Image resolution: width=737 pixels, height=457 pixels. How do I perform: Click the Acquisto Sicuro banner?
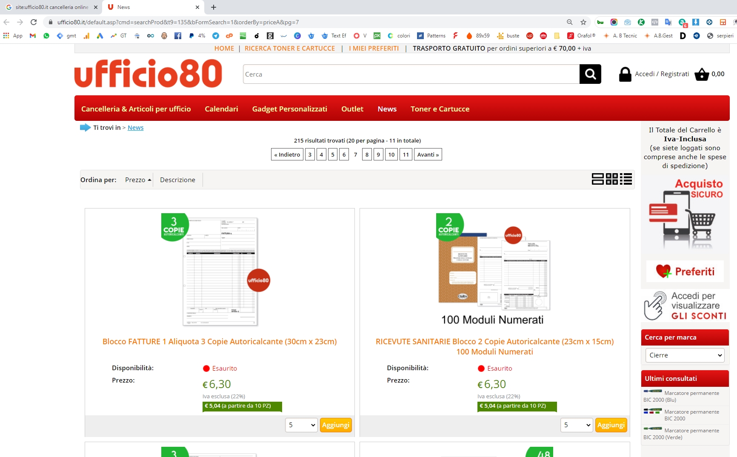685,214
